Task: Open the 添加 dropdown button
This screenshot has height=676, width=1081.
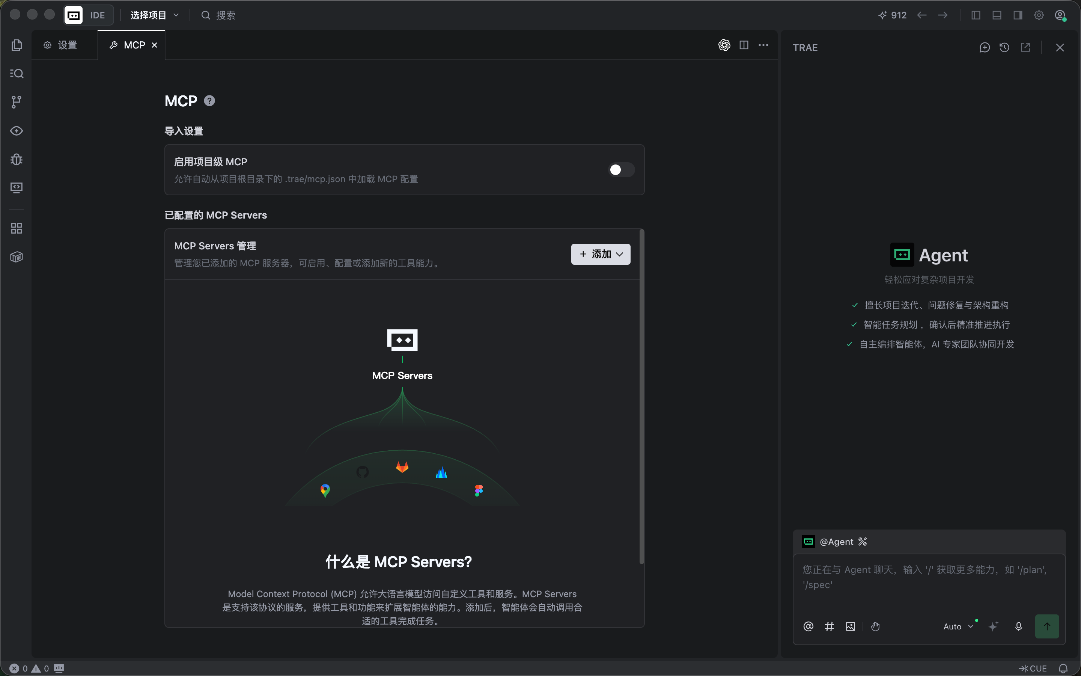Action: tap(601, 254)
